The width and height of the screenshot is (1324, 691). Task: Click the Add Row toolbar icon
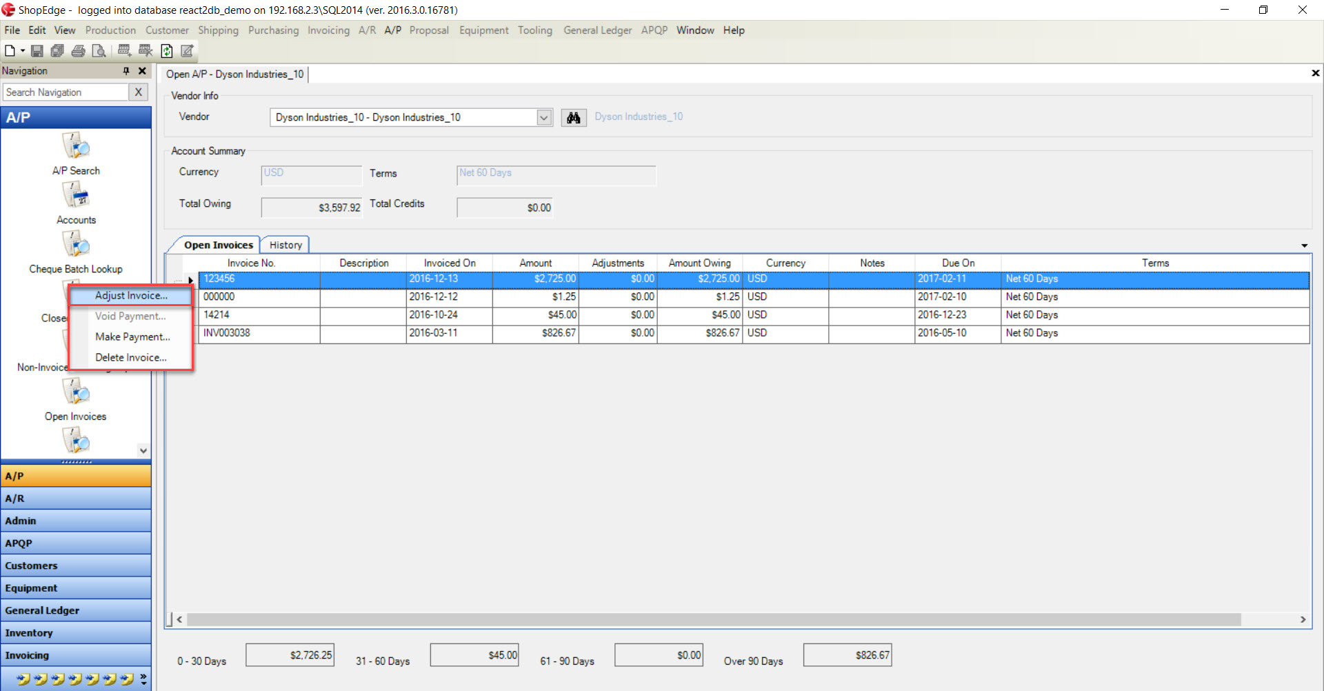point(124,50)
